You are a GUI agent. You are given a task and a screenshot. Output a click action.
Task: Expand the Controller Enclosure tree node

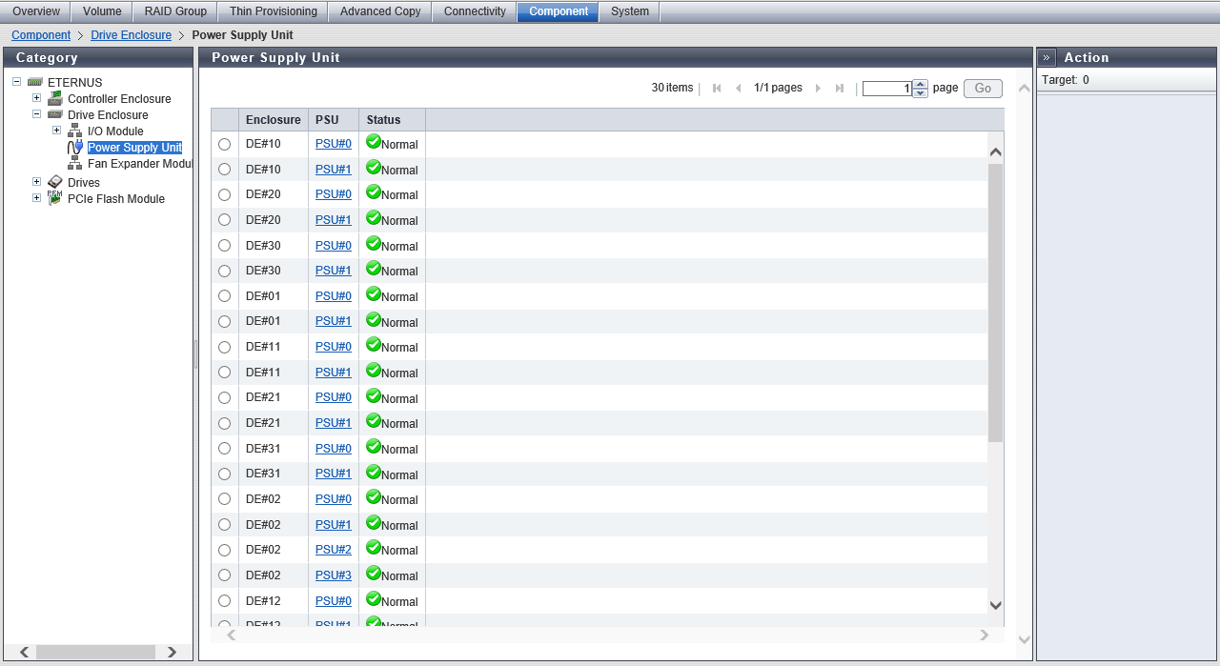(36, 98)
